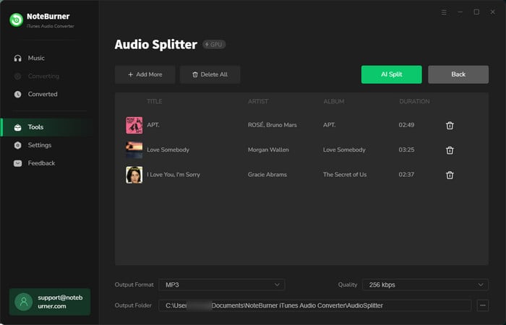Minimize the NoteBurner window
The image size is (506, 325).
pyautogui.click(x=460, y=12)
